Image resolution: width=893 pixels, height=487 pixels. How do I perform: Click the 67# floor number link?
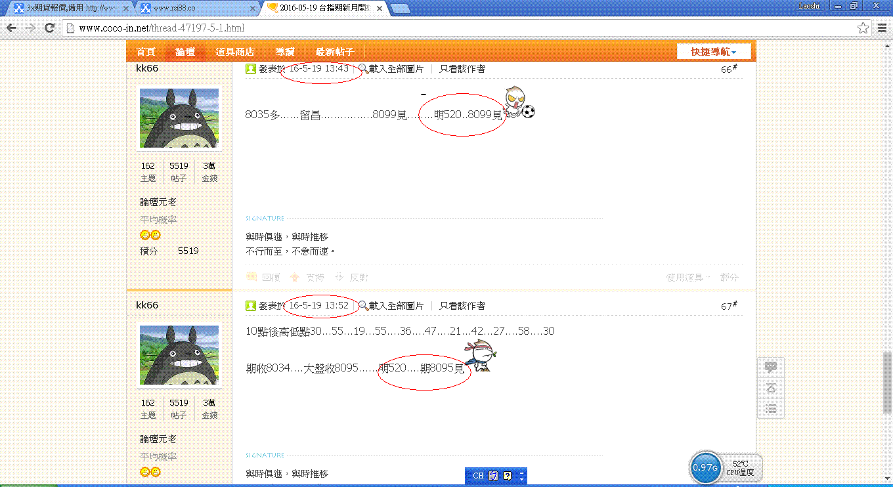pyautogui.click(x=729, y=306)
